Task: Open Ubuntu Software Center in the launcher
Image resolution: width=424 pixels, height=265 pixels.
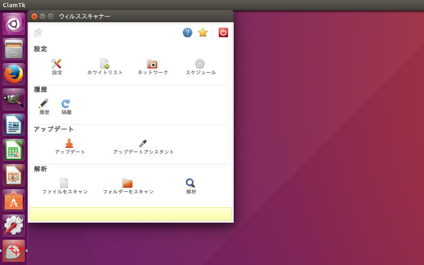Action: 14,200
